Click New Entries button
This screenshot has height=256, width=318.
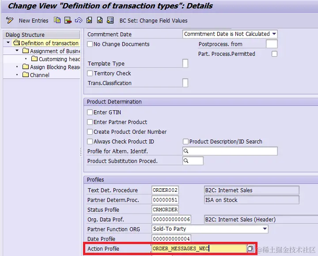(34, 20)
